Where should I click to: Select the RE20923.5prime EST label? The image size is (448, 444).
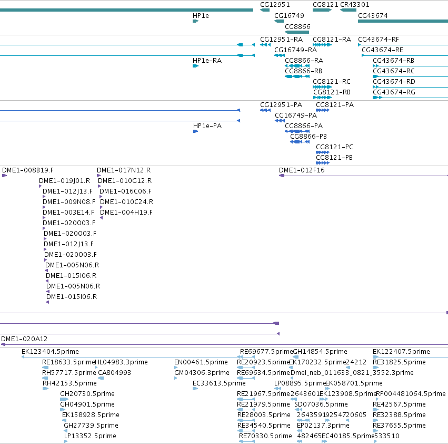[x=263, y=362]
